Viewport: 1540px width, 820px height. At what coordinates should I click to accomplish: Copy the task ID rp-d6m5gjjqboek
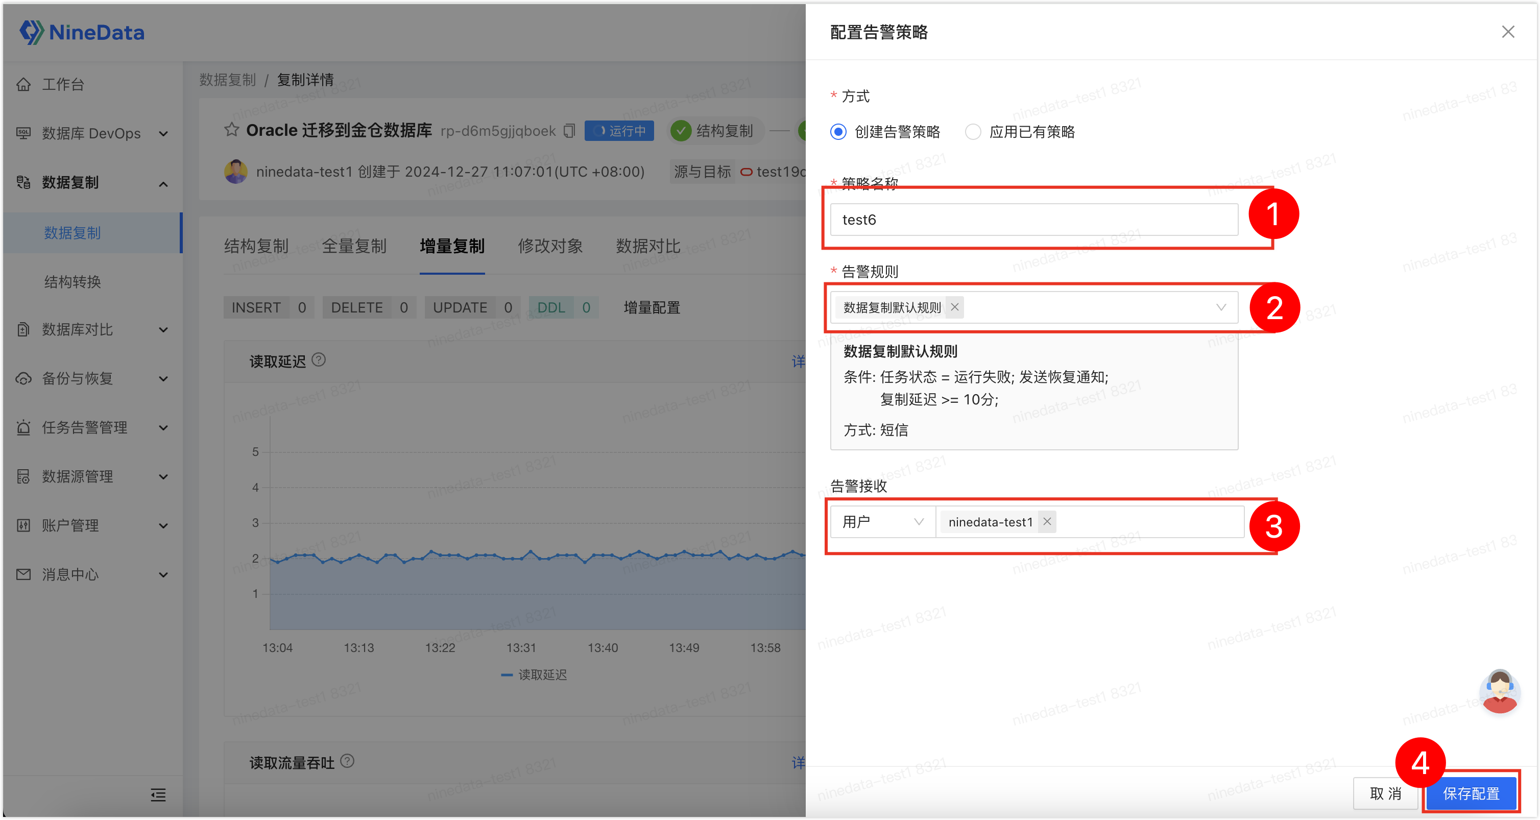[570, 130]
